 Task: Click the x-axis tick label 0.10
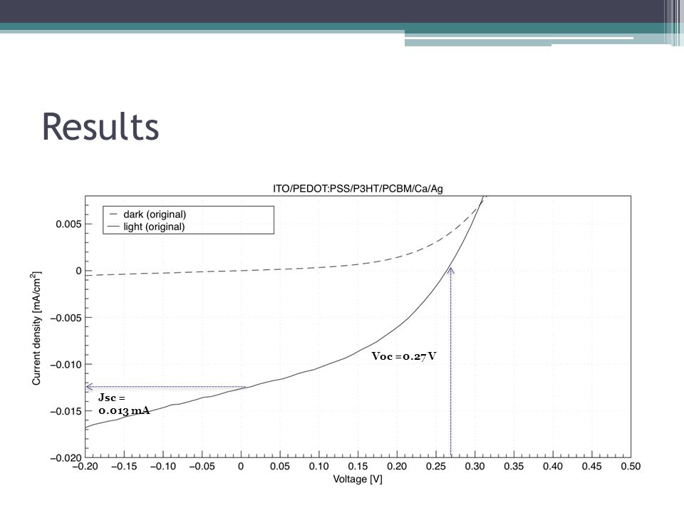[x=319, y=466]
